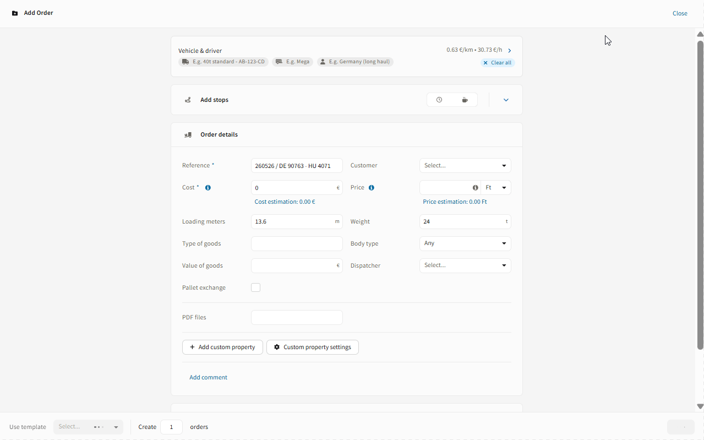This screenshot has width=704, height=440.
Task: Click scrollbar up arrow
Action: coord(700,34)
